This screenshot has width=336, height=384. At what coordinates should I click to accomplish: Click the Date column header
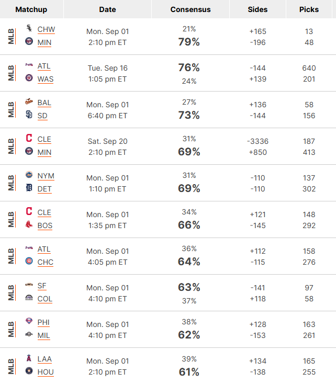(x=107, y=9)
